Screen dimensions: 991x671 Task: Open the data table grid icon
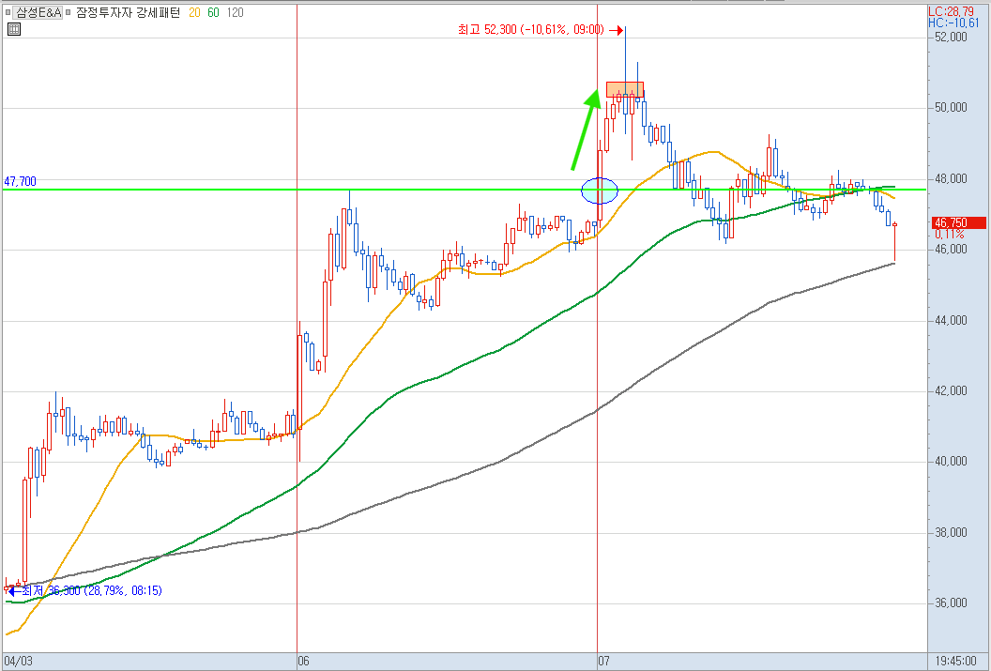coord(13,29)
